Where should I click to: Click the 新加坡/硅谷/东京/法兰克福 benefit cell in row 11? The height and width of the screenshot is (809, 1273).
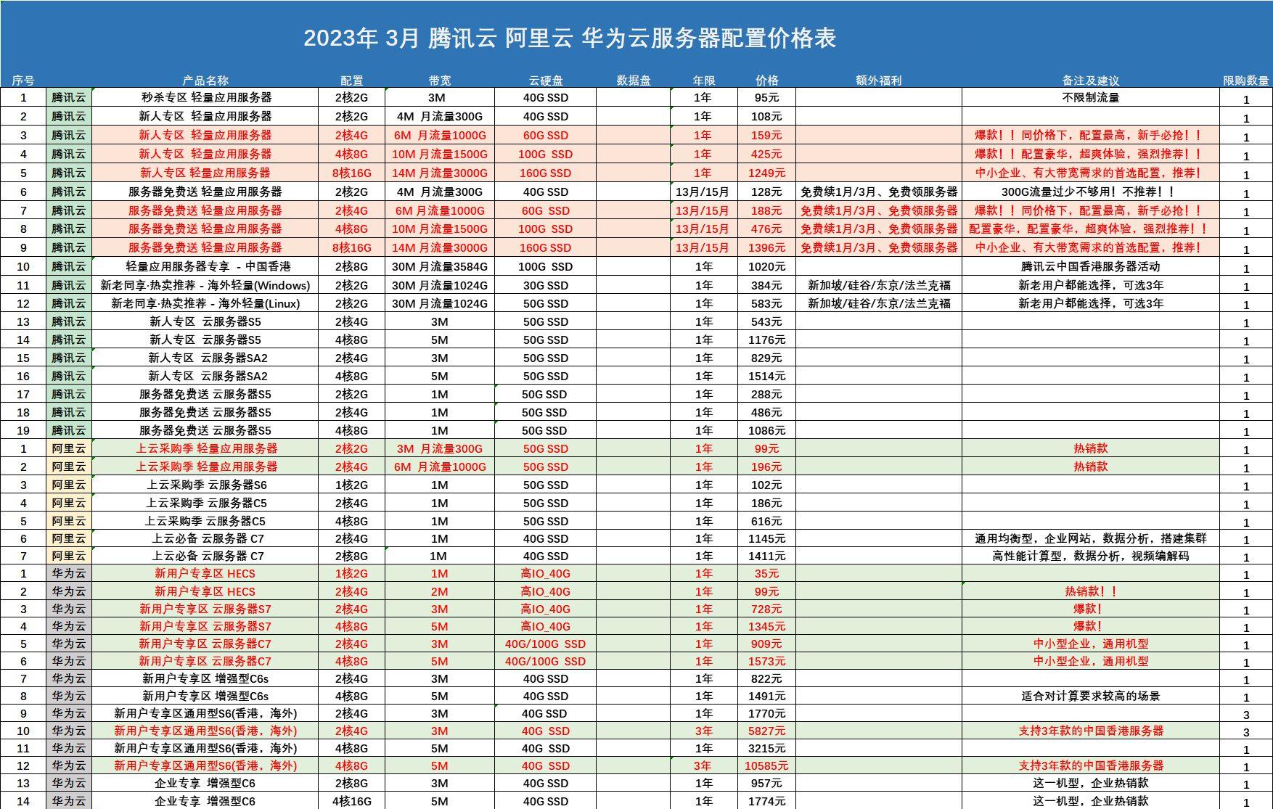[880, 284]
